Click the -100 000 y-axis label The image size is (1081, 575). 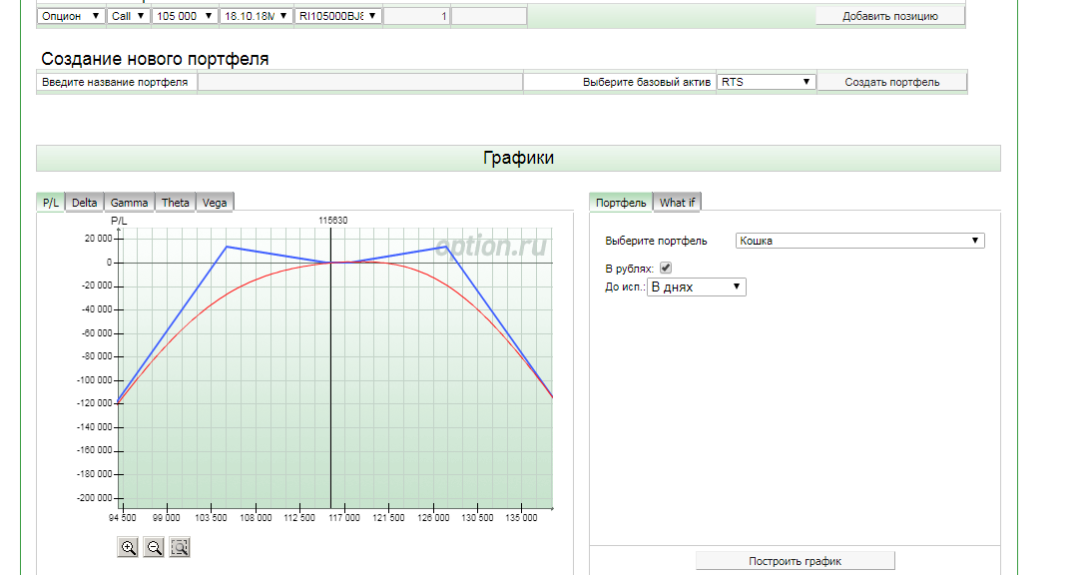pos(95,380)
